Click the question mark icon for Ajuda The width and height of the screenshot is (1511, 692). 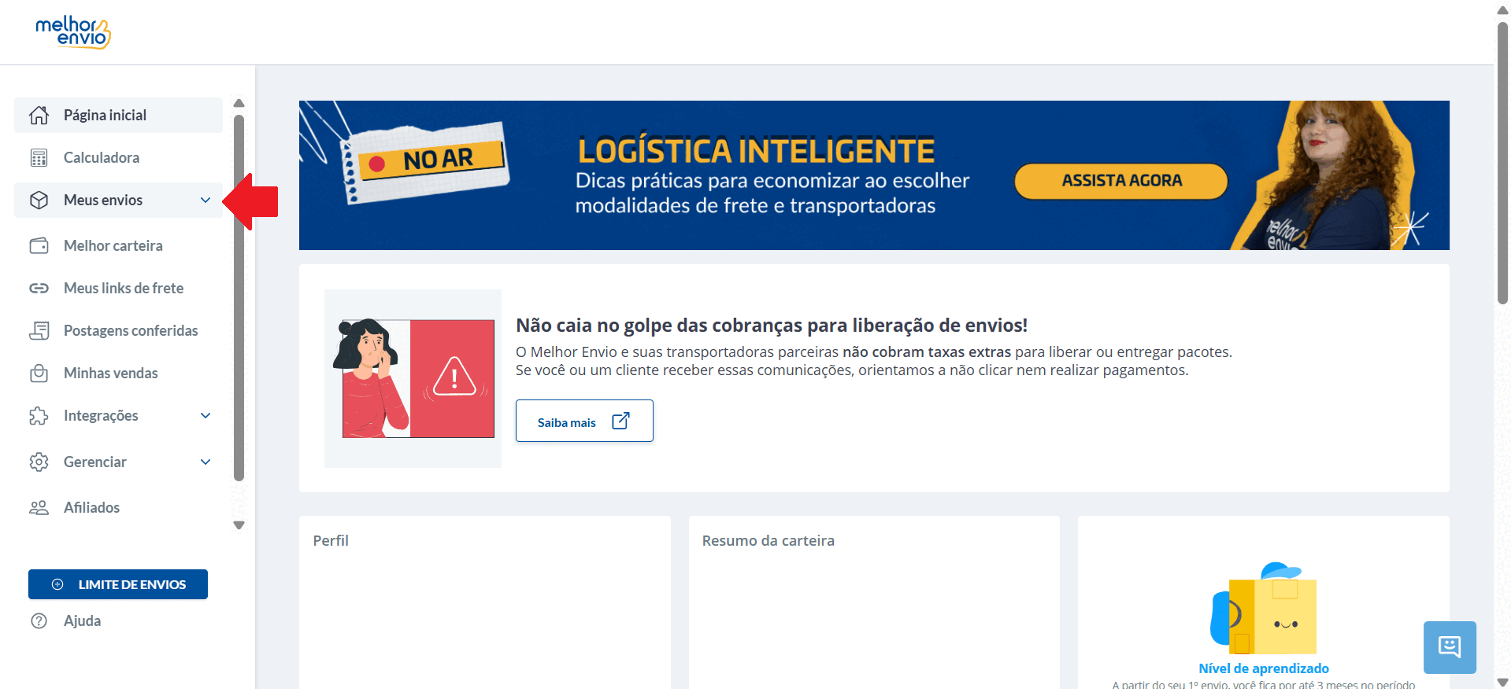(x=39, y=620)
